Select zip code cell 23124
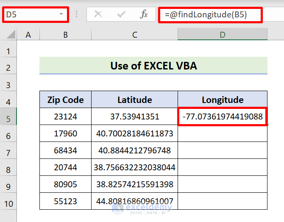Screen dimensions: 284x222 pyautogui.click(x=65, y=117)
